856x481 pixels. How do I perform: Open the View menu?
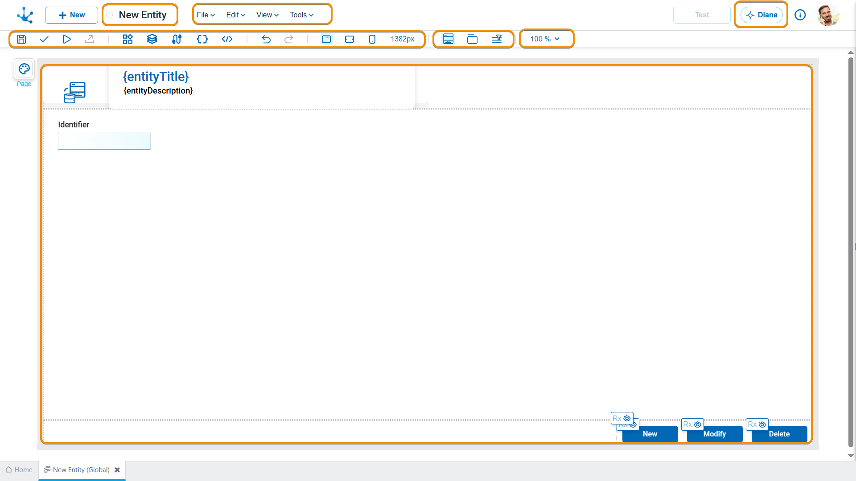(267, 15)
